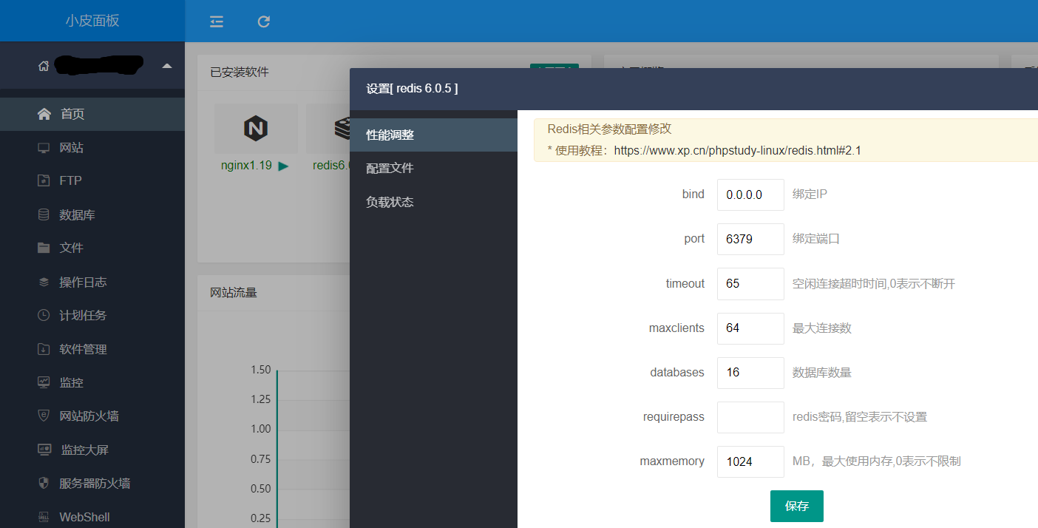The image size is (1038, 528).
Task: Click the 监控大屏 screen icon
Action: click(x=44, y=450)
